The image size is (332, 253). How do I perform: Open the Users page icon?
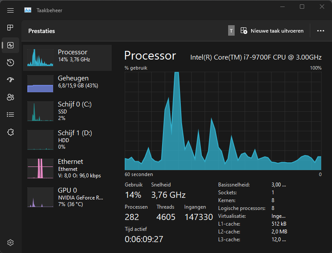[x=10, y=97]
